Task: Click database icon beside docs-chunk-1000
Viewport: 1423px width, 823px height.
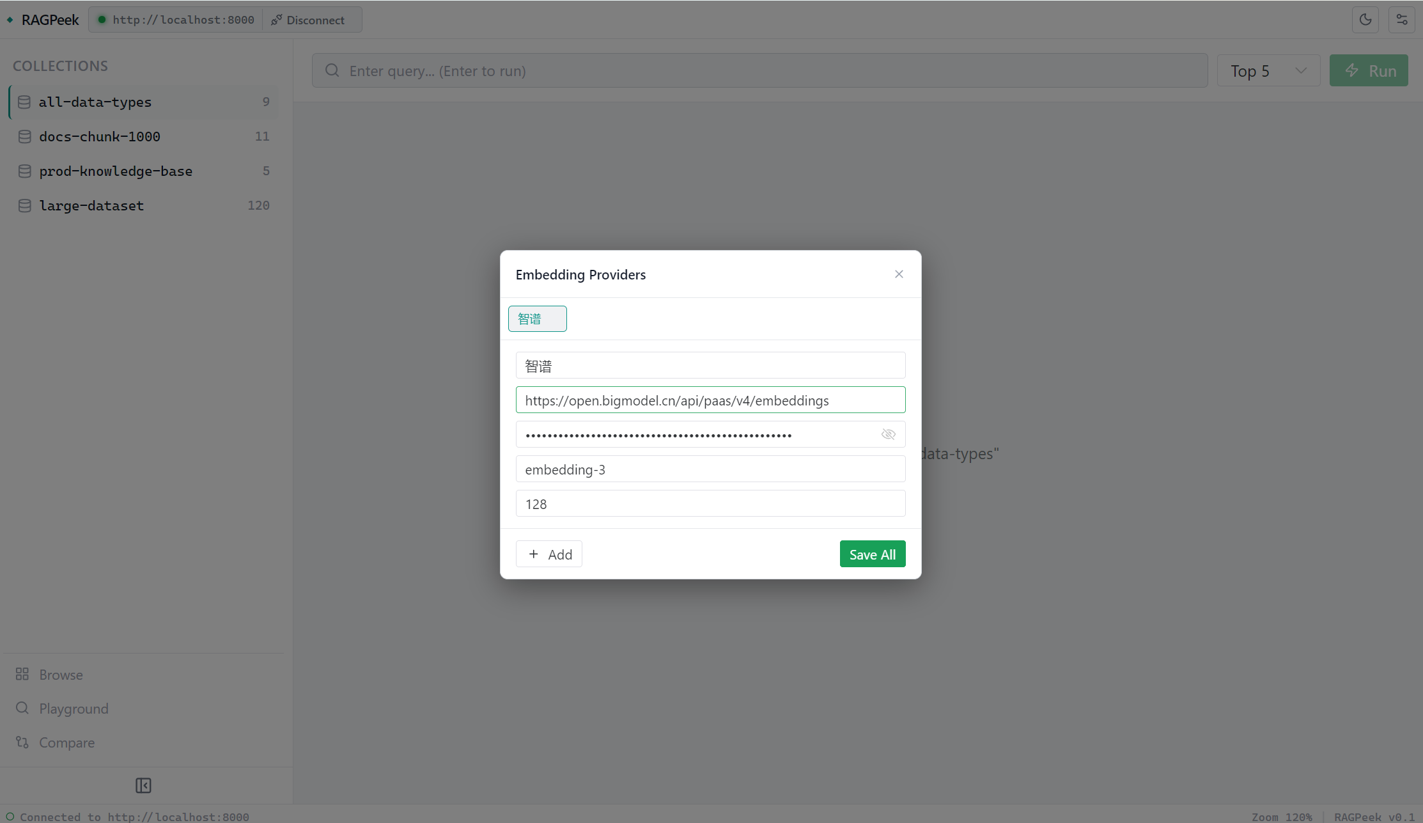Action: click(x=24, y=137)
